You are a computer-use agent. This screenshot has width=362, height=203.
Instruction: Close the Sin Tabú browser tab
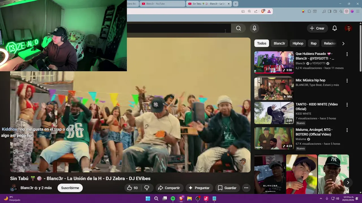coord(229,4)
